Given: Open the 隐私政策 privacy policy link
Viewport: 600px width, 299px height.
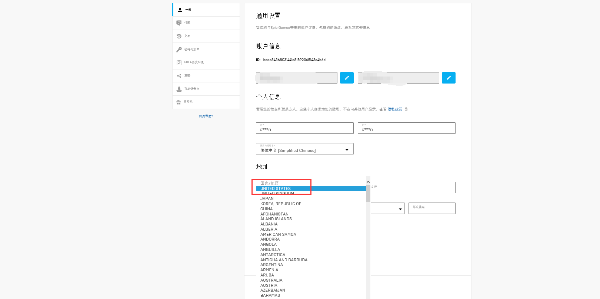Looking at the screenshot, I should click(x=395, y=109).
